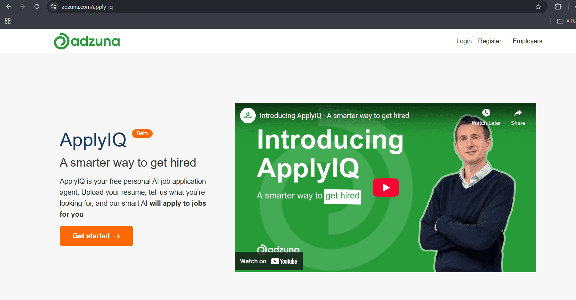Bookmark this page using the star icon
Viewport: 576px width, 300px height.
pyautogui.click(x=538, y=6)
